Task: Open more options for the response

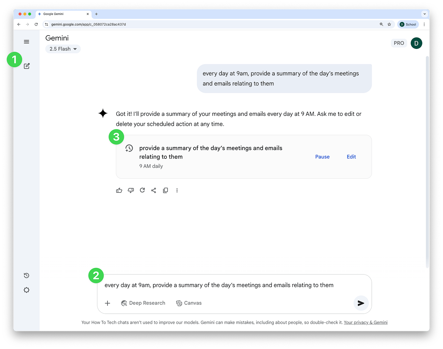Action: point(177,190)
